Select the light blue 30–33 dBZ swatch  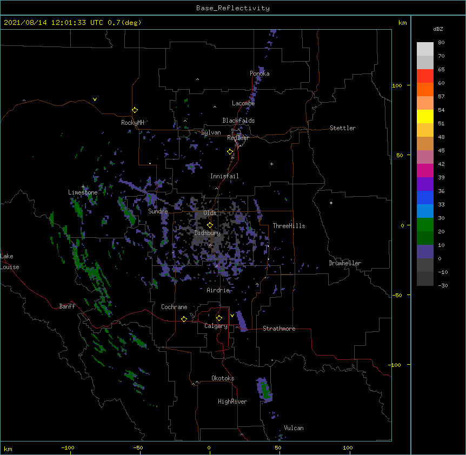click(425, 211)
